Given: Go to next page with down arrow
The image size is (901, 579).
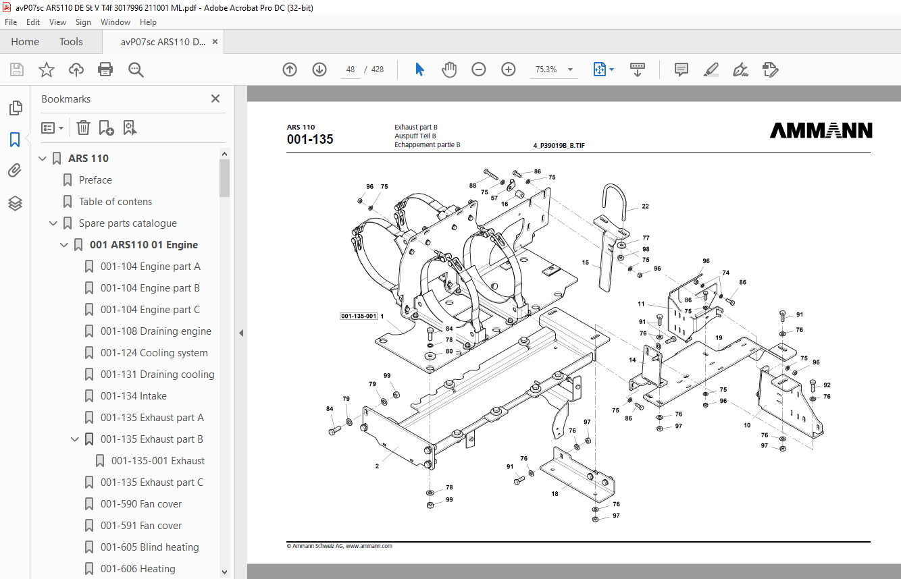Looking at the screenshot, I should coord(319,70).
